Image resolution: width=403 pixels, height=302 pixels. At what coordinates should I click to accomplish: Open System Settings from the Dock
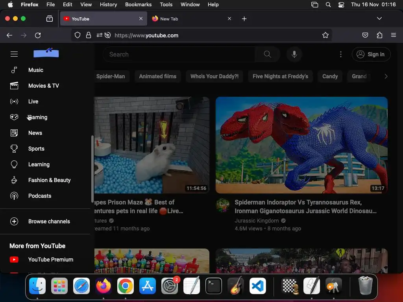point(169,286)
